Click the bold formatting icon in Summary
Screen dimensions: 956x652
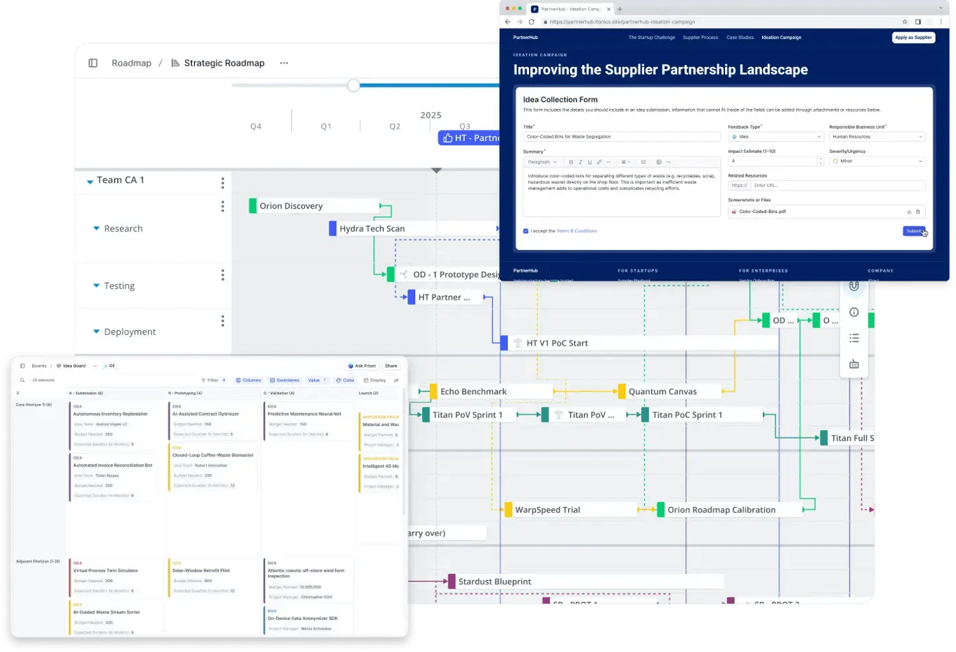pyautogui.click(x=571, y=162)
